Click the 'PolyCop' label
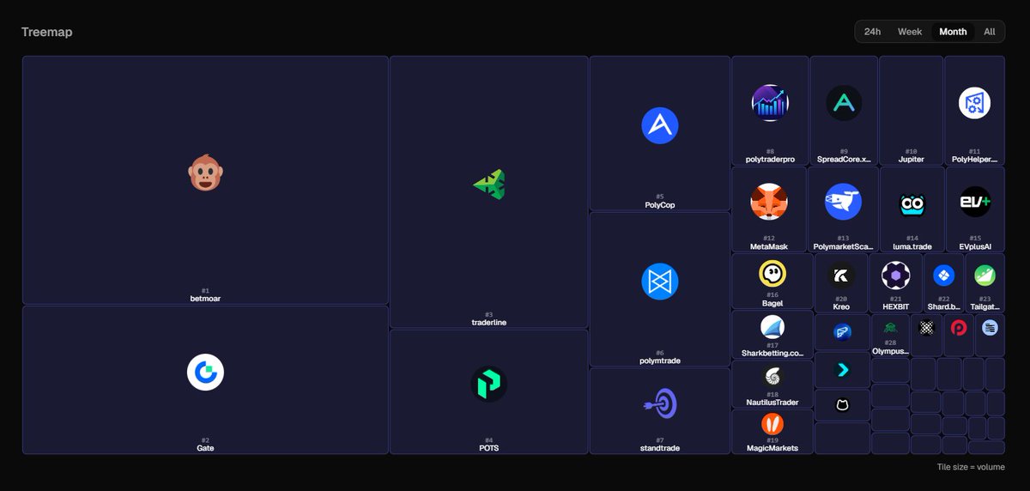This screenshot has width=1030, height=491. 660,205
